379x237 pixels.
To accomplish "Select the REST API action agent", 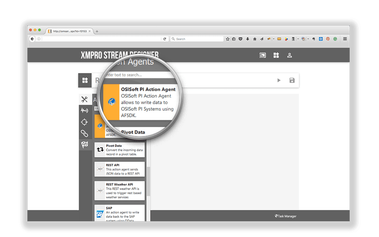I will point(119,169).
